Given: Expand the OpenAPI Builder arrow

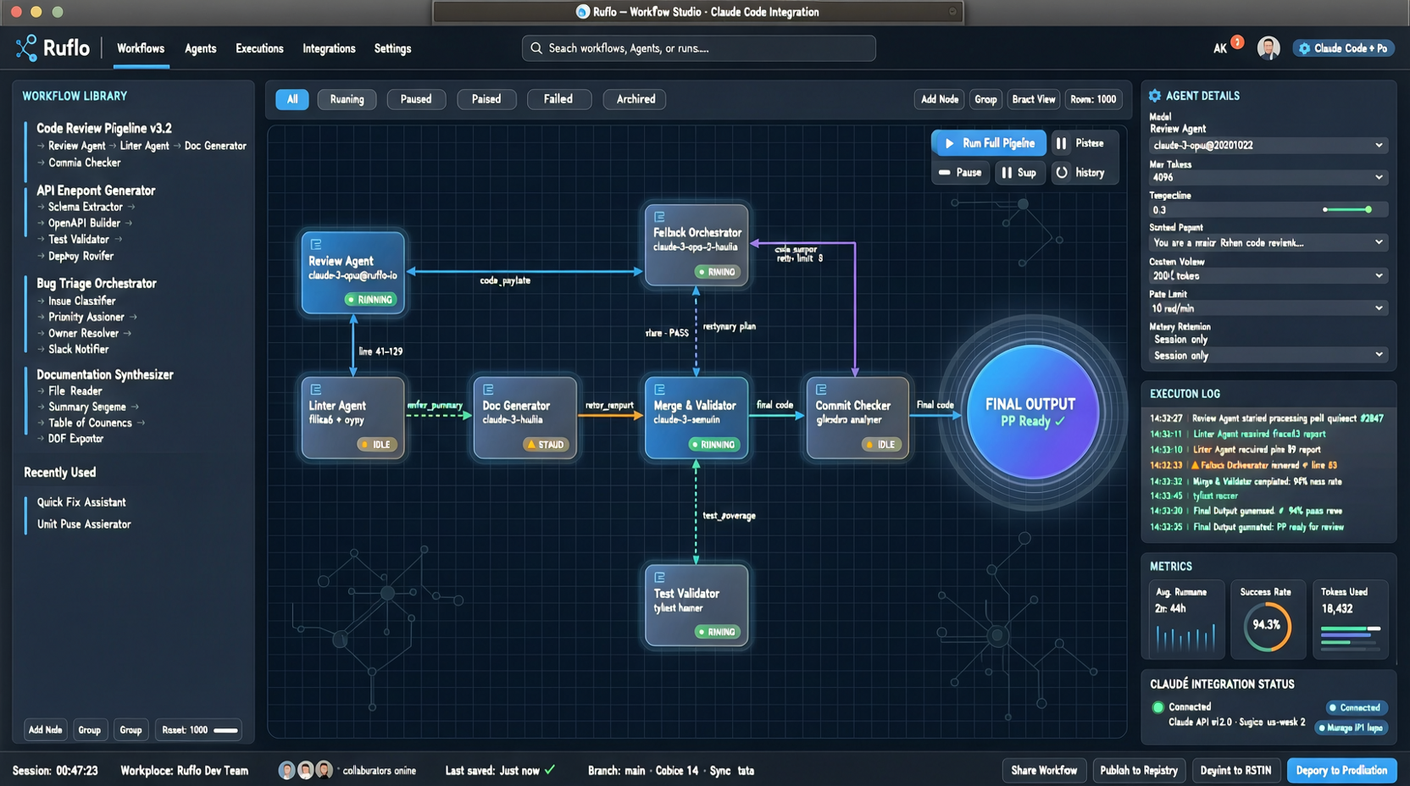Looking at the screenshot, I should click(129, 223).
